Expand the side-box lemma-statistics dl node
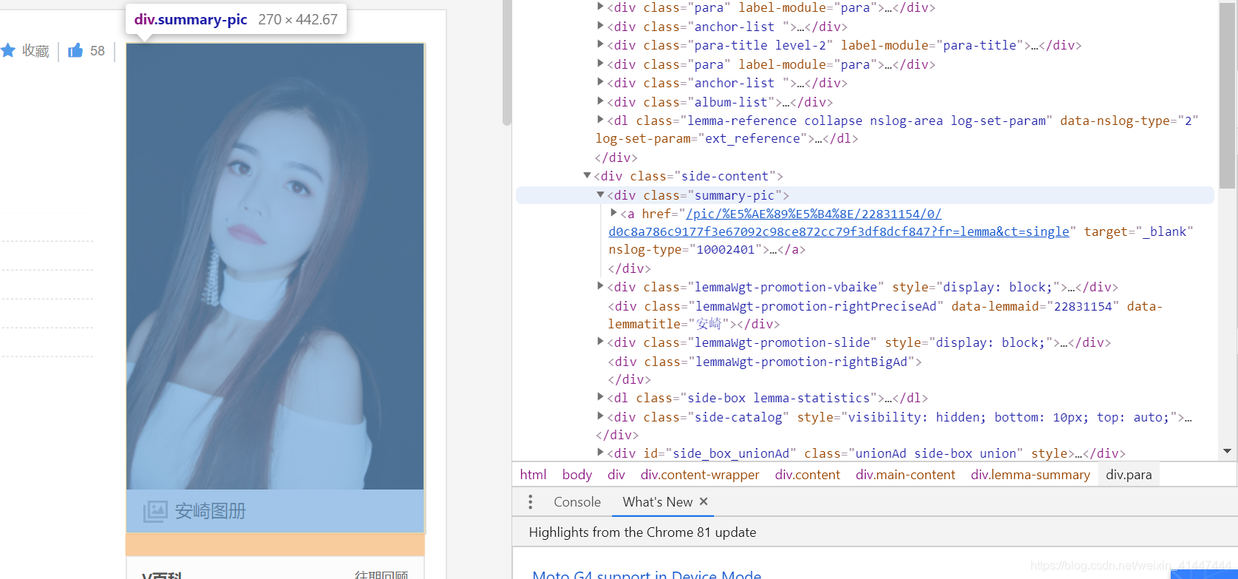 pyautogui.click(x=600, y=398)
